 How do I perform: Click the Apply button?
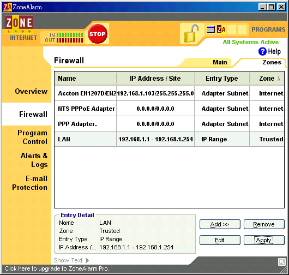[x=264, y=240]
